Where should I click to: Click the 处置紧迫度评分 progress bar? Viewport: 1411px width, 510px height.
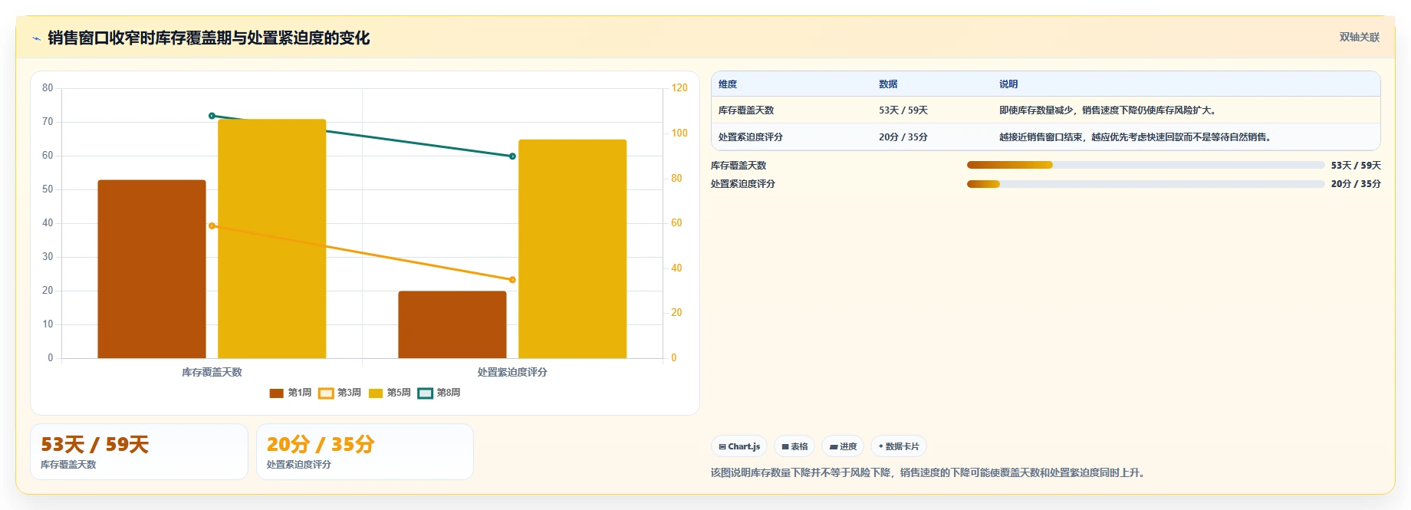tap(1146, 184)
